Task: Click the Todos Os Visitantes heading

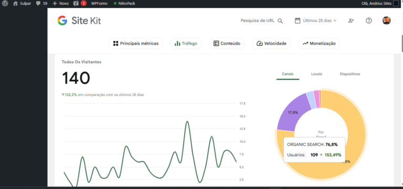Action: [81, 62]
